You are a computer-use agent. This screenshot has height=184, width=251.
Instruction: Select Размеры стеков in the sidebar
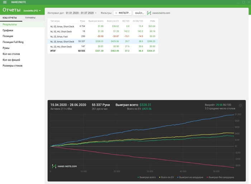tap(12, 65)
